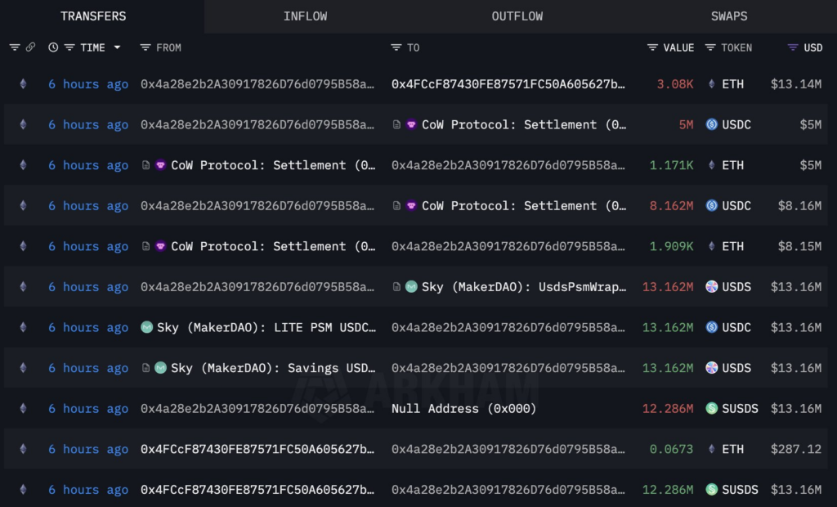The width and height of the screenshot is (837, 507).
Task: Click the link icon in the table header row
Action: (31, 47)
